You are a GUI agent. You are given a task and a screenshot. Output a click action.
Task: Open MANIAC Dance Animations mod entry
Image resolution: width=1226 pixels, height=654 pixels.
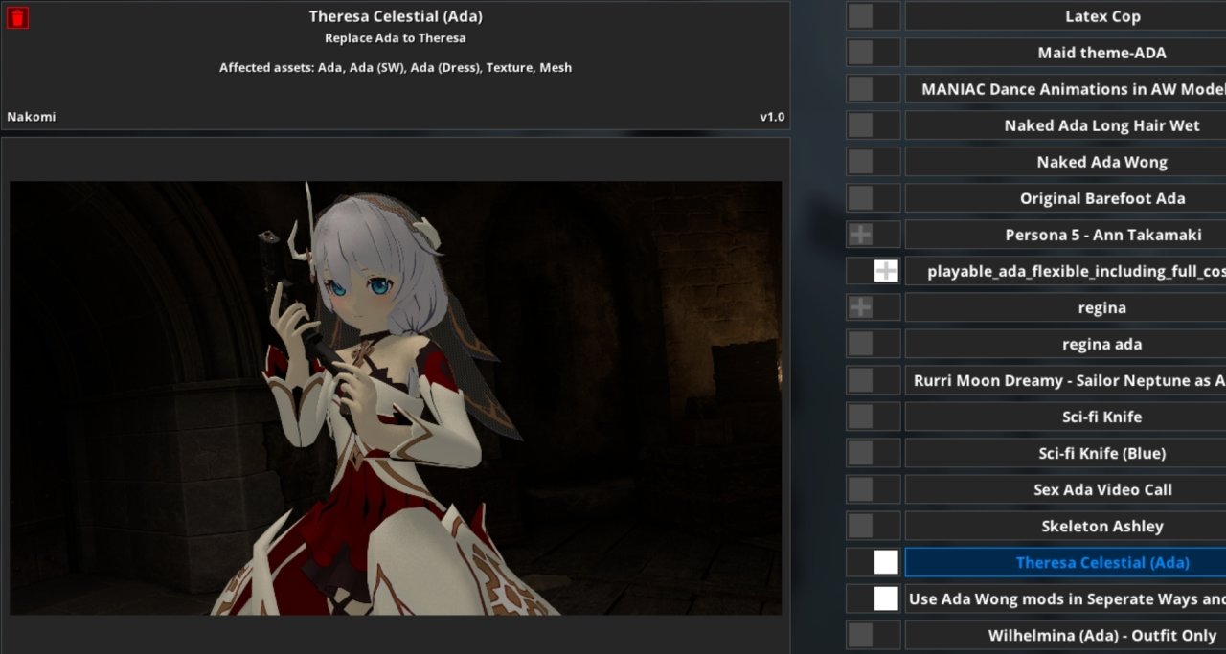1065,89
